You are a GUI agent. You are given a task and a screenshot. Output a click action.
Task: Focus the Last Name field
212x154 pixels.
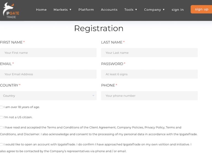tap(149, 53)
